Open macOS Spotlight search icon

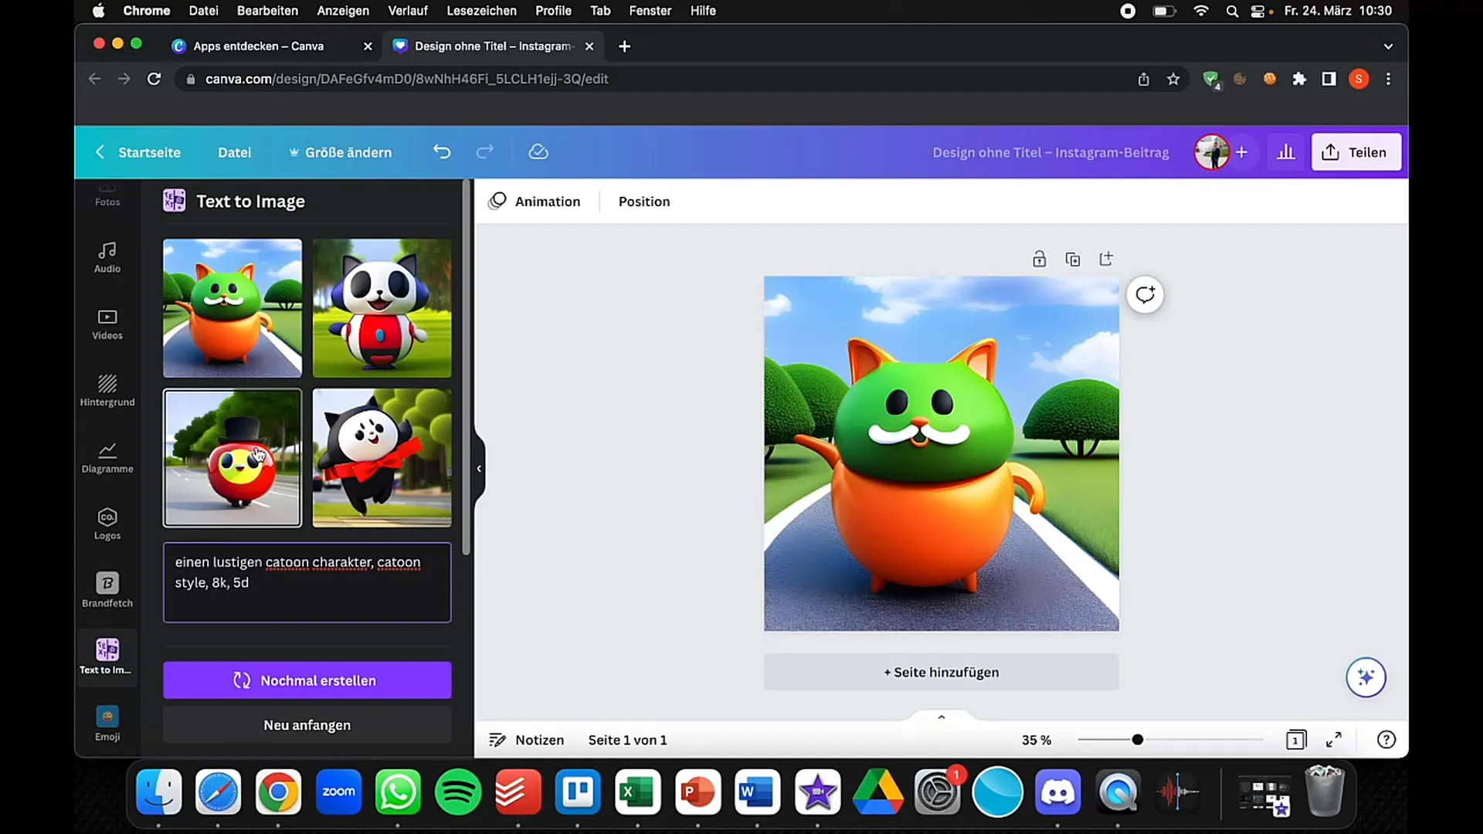coord(1231,11)
